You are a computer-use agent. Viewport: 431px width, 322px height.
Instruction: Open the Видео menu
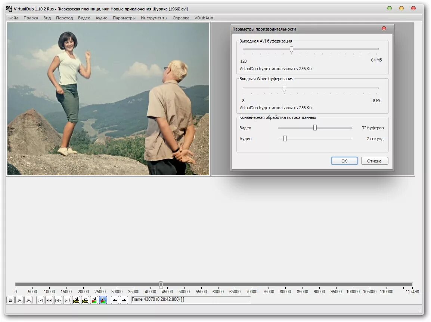pyautogui.click(x=84, y=18)
